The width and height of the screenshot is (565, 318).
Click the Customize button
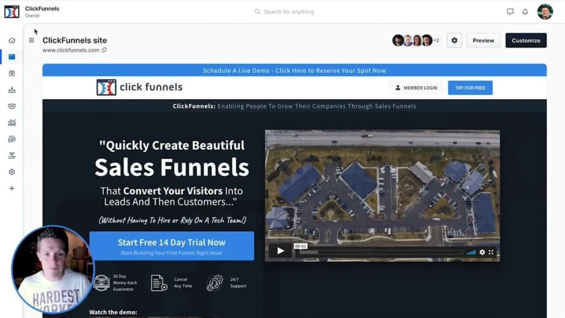pos(526,40)
